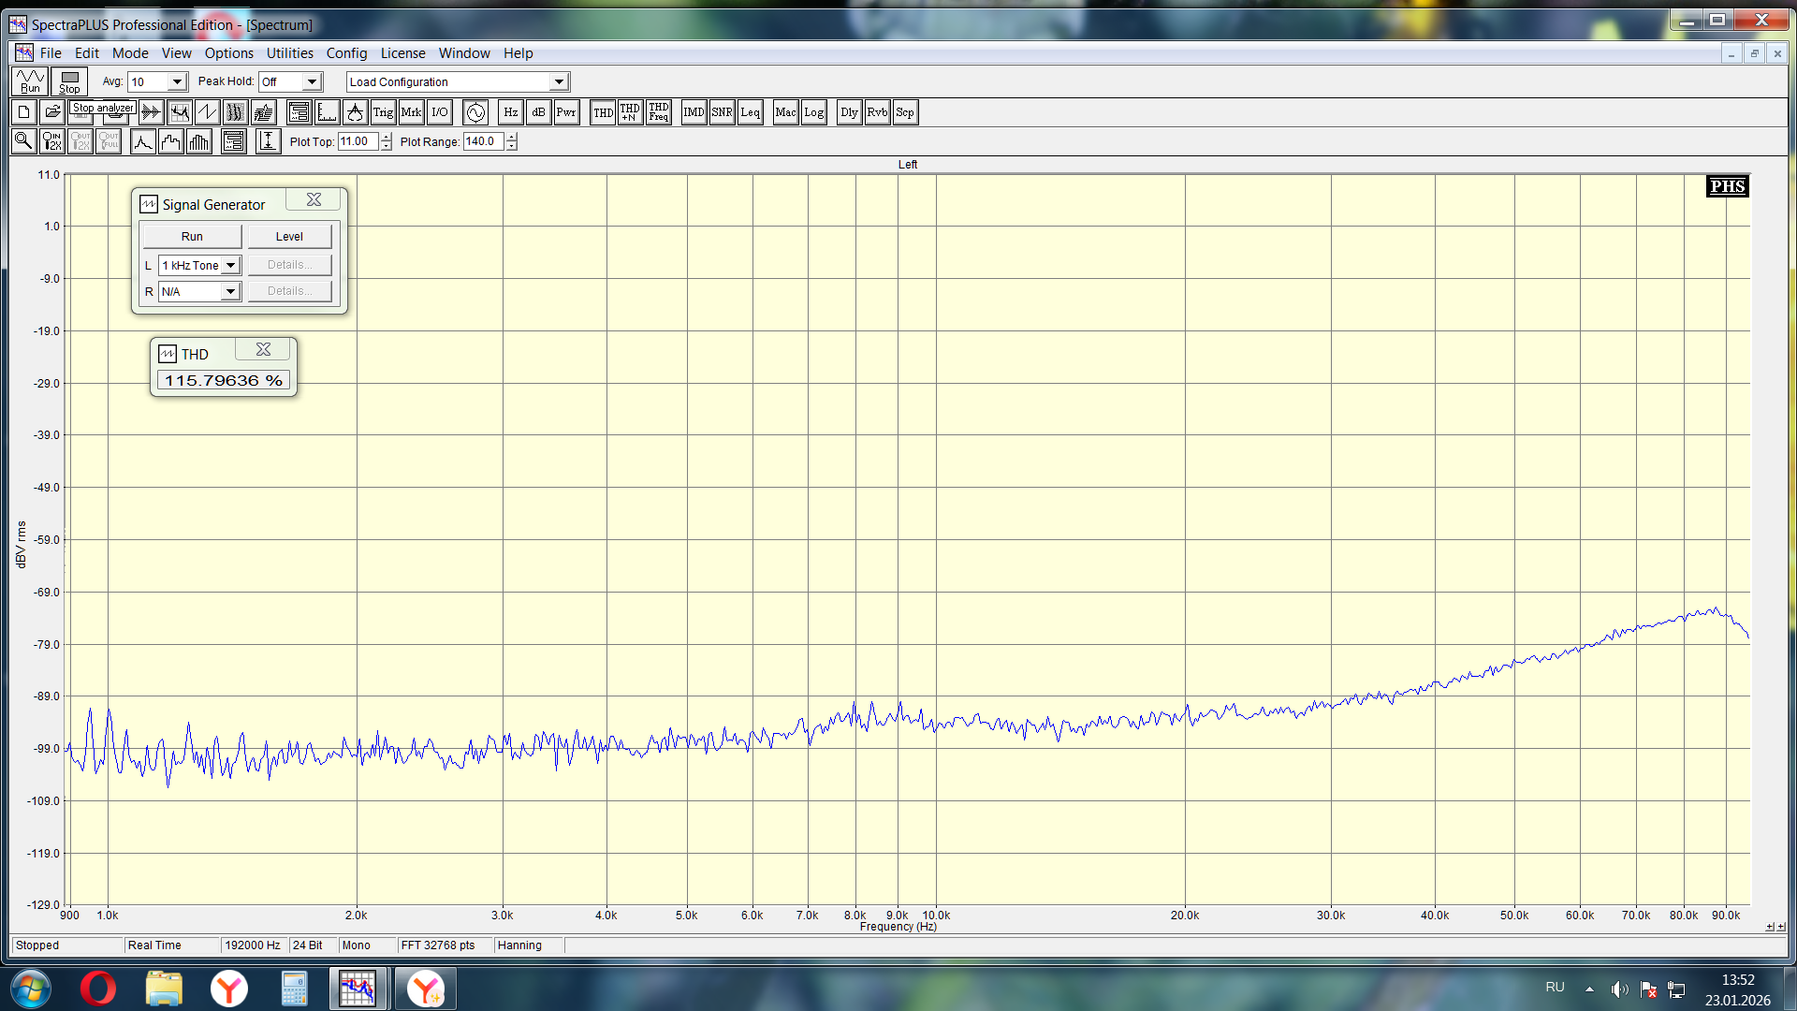Open the signal generator sine wave icon
Screen dimensions: 1797x1011
click(475, 113)
